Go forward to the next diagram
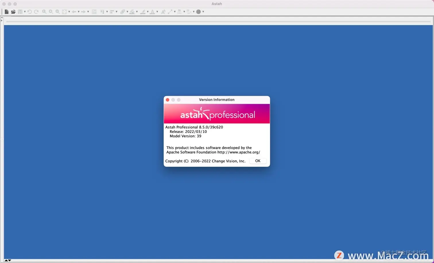 click(x=83, y=12)
